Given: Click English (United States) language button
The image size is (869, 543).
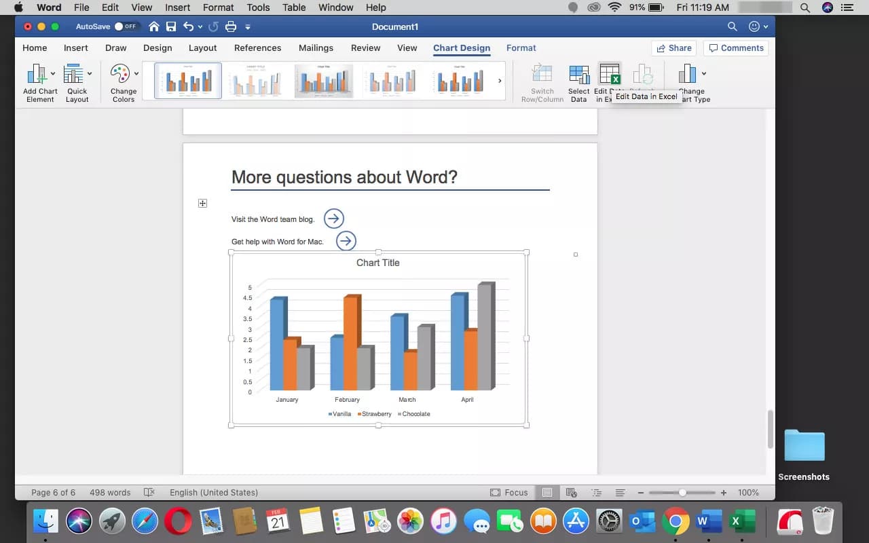Looking at the screenshot, I should pos(214,492).
